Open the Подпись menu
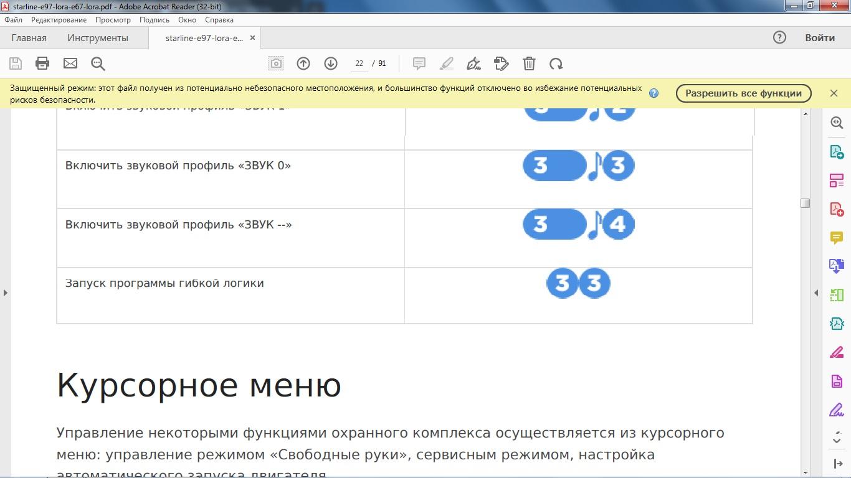The width and height of the screenshot is (851, 478). coord(155,20)
